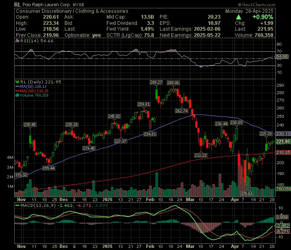Screen dimensions: 291x250
Task: Click the -2.462 MACD axis value tag
Action: pyautogui.click(x=282, y=226)
